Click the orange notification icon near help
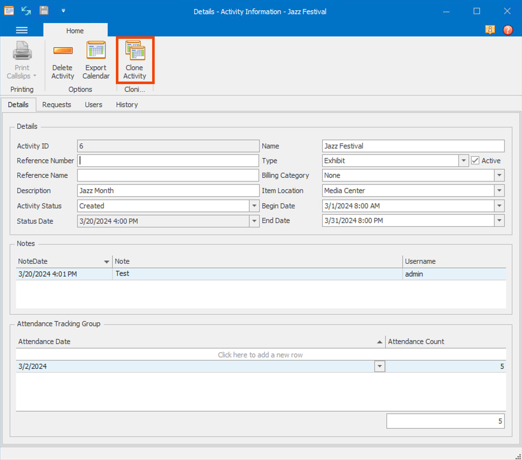Image resolution: width=522 pixels, height=460 pixels. 490,30
